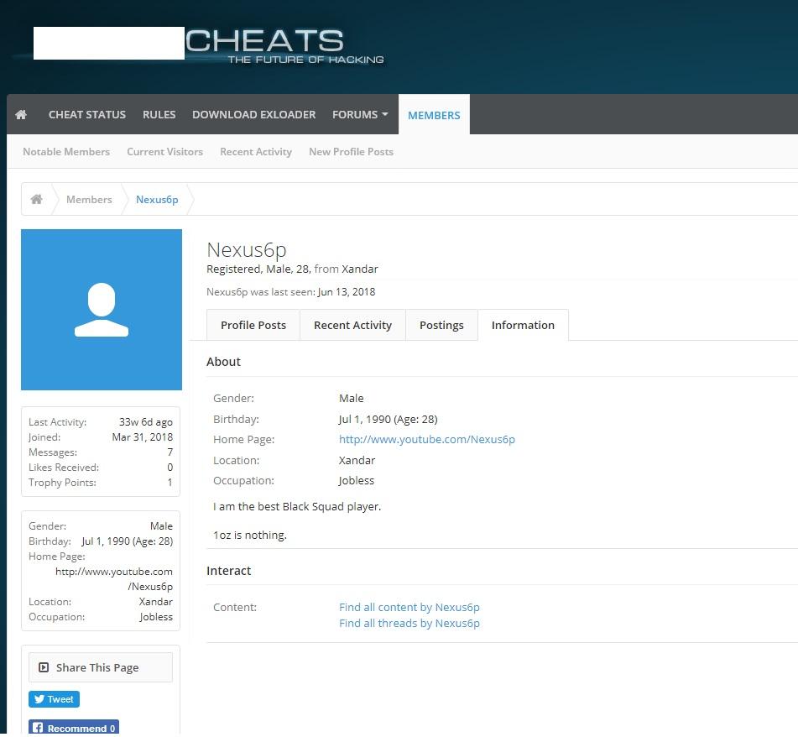Find all content by Nexus6p
This screenshot has height=737, width=798.
409,608
